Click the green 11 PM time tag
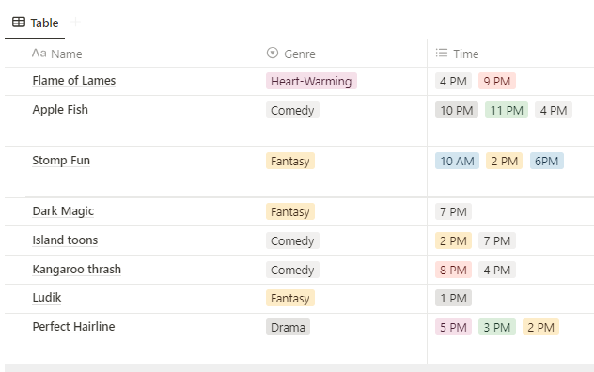Viewport: 594px width, 372px height. tap(507, 110)
